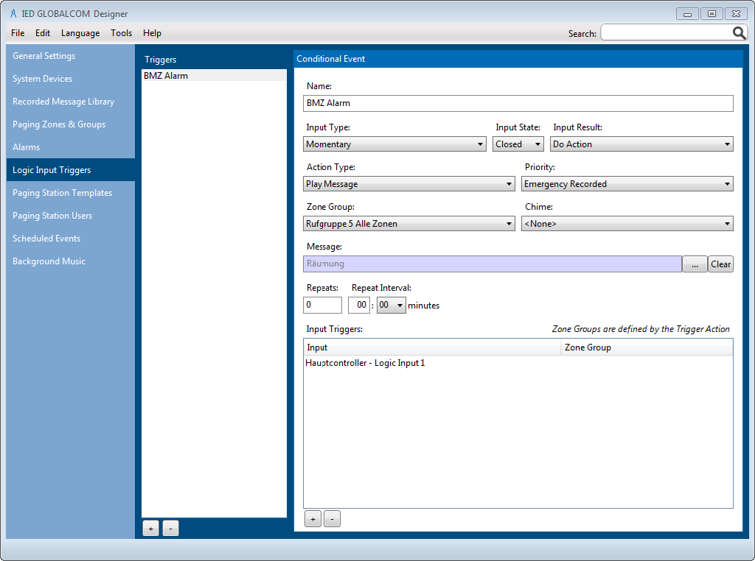Remove input trigger with minus button
The image size is (755, 561).
[332, 519]
